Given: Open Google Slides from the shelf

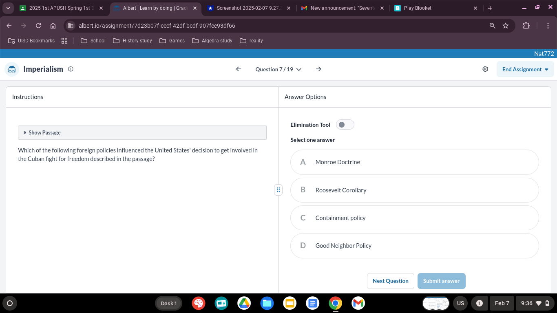Looking at the screenshot, I should 290,303.
